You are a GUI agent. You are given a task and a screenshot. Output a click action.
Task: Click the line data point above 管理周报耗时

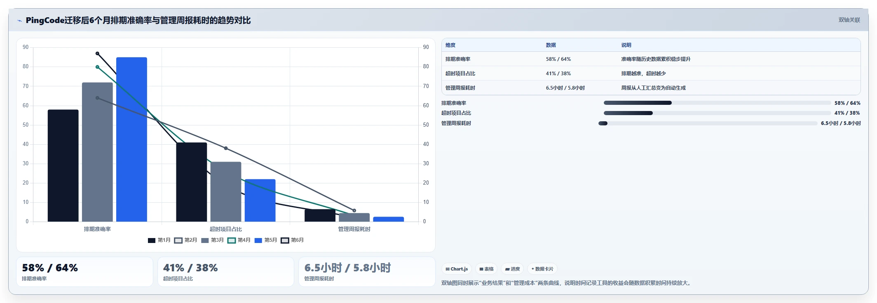click(x=354, y=210)
